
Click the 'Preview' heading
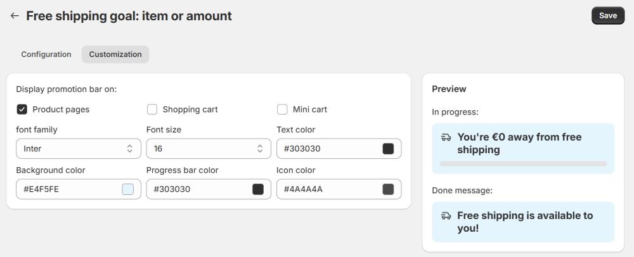coord(449,89)
